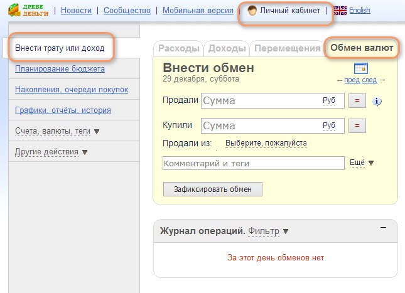Collapse the Журнал операций panel
This screenshot has height=293, width=405.
click(383, 227)
